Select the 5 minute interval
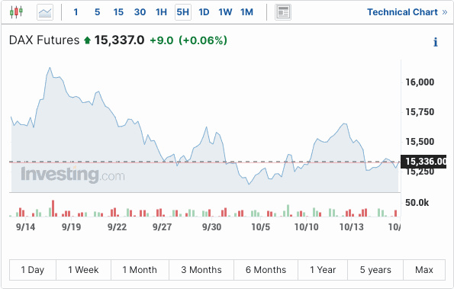454x289 pixels. pyautogui.click(x=98, y=12)
